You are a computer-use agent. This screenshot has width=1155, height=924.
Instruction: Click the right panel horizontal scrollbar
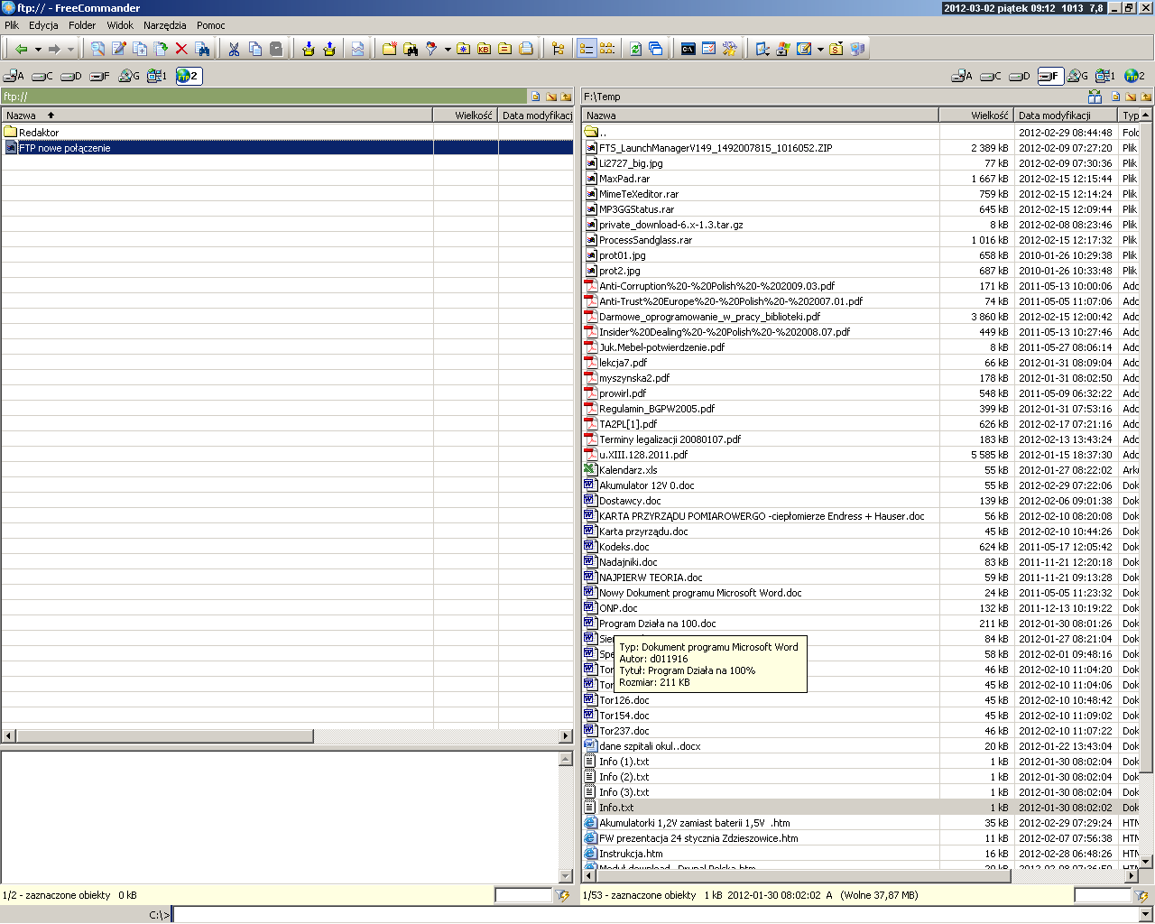pyautogui.click(x=861, y=875)
